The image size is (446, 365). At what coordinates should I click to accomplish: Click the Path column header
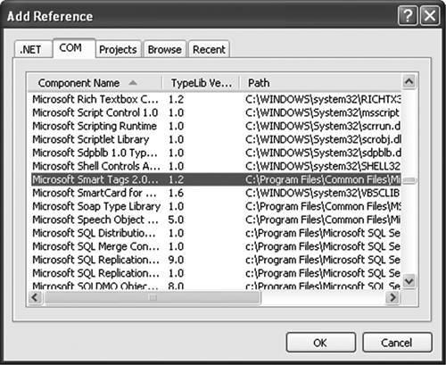pos(320,83)
